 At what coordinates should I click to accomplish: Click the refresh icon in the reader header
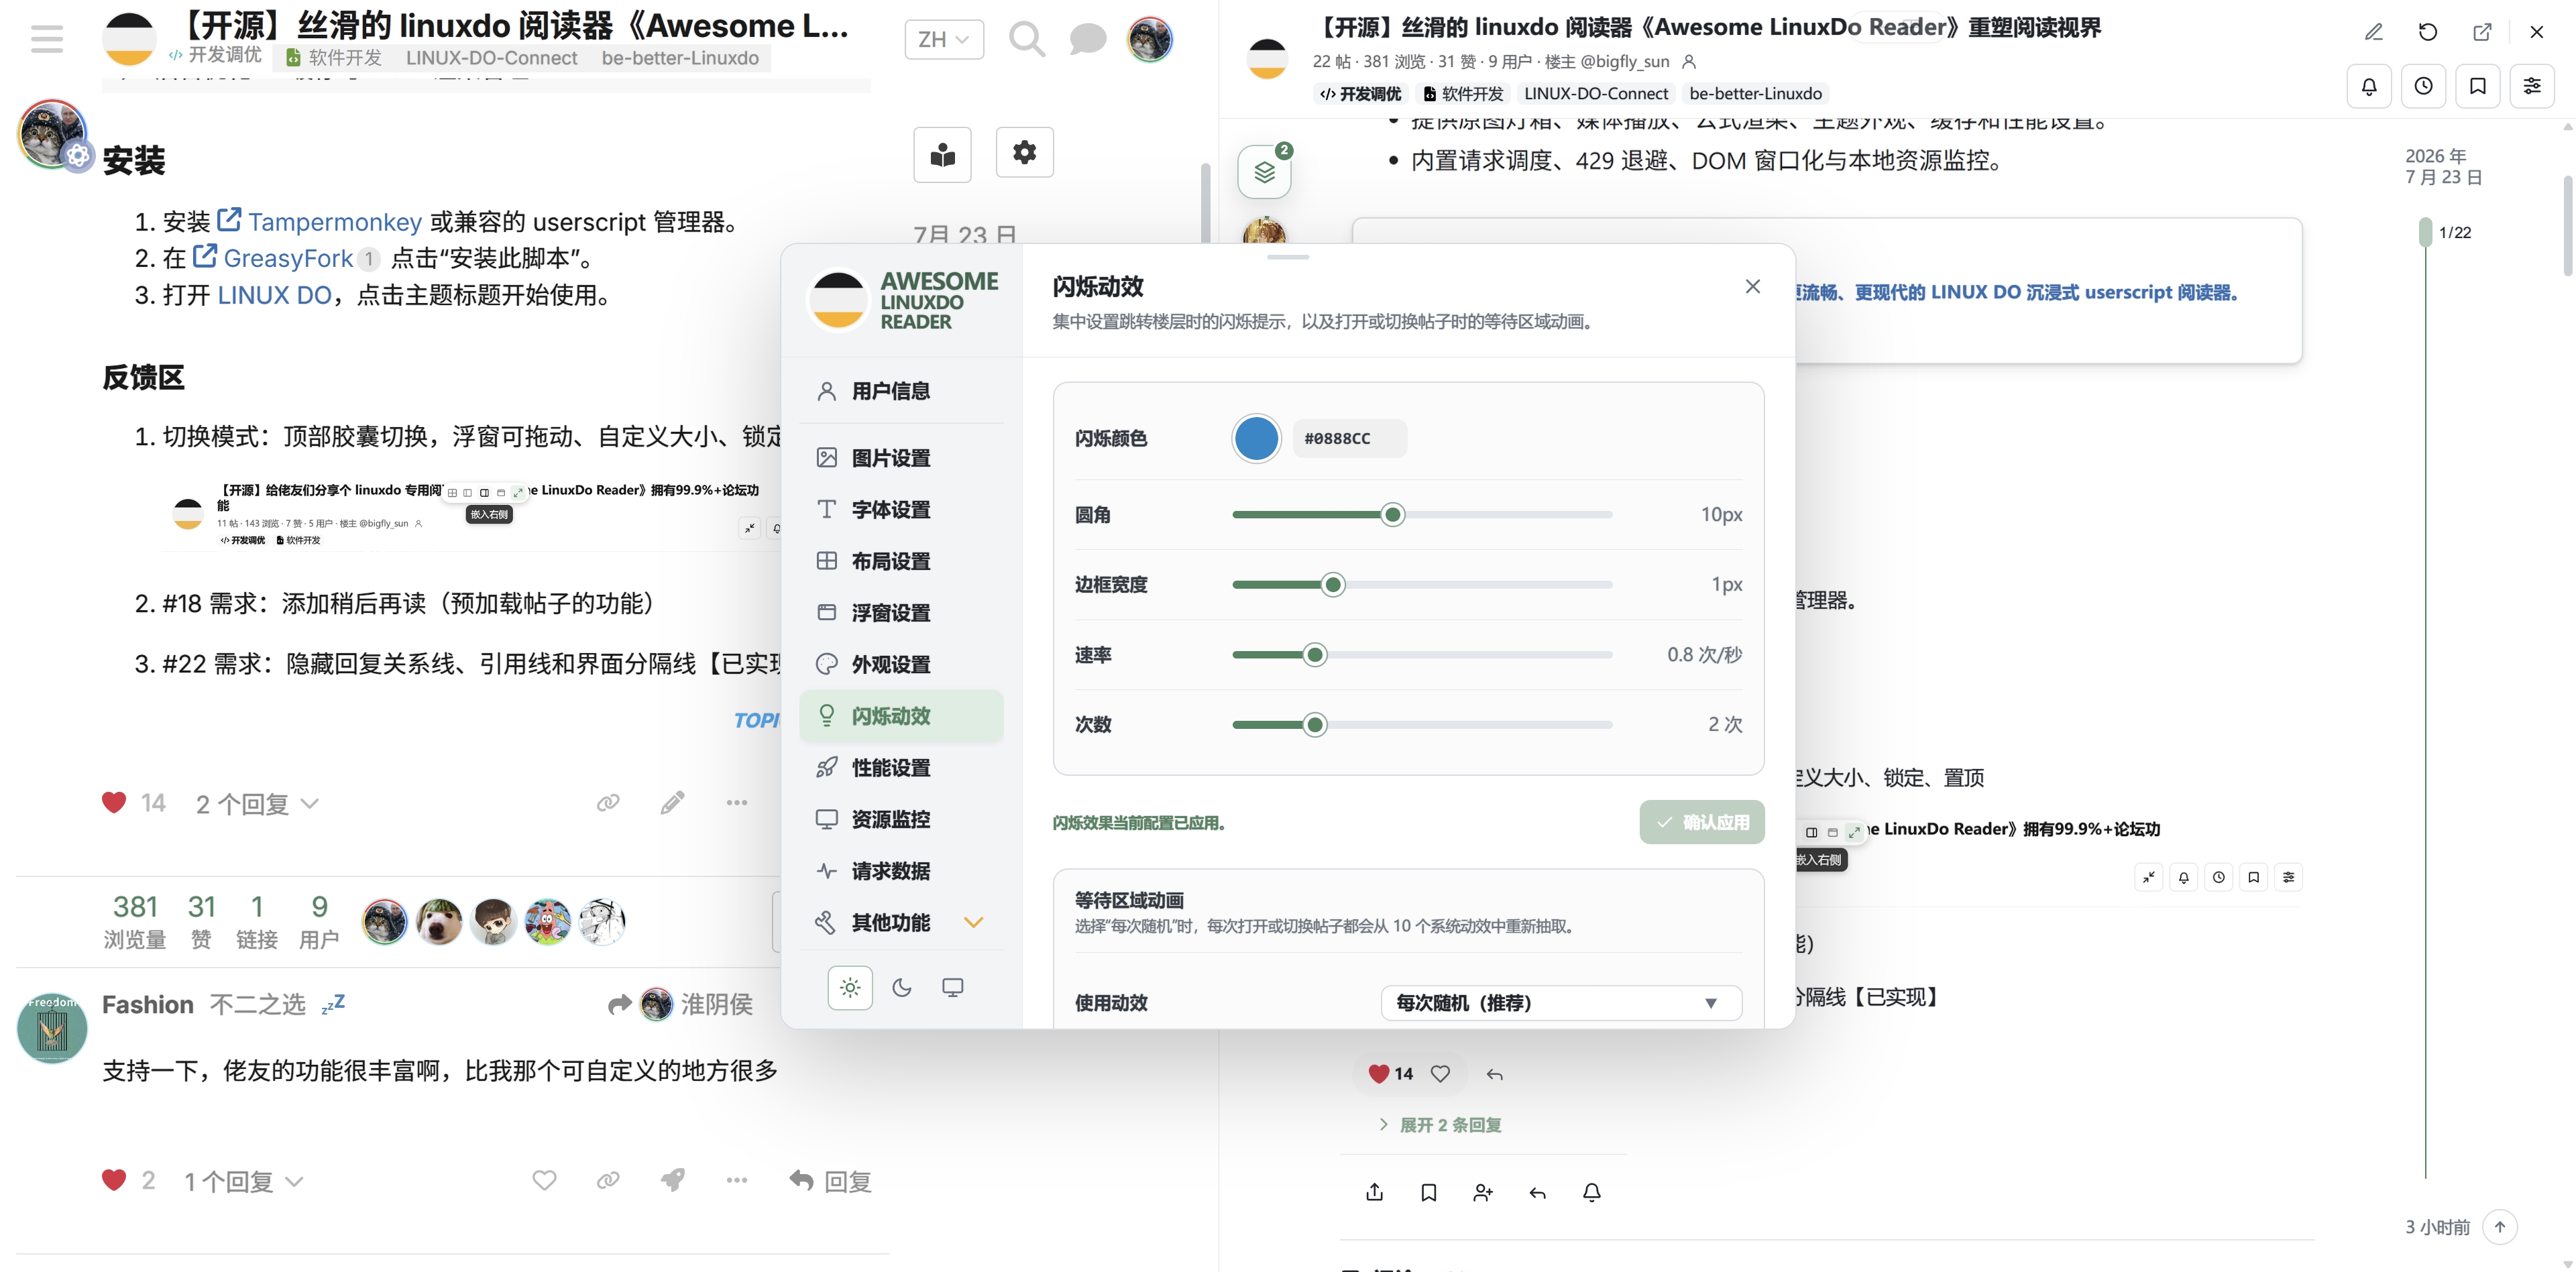point(2427,32)
